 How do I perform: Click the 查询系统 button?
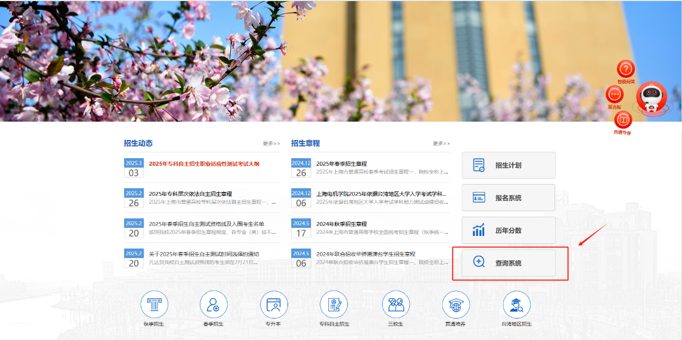click(x=508, y=263)
